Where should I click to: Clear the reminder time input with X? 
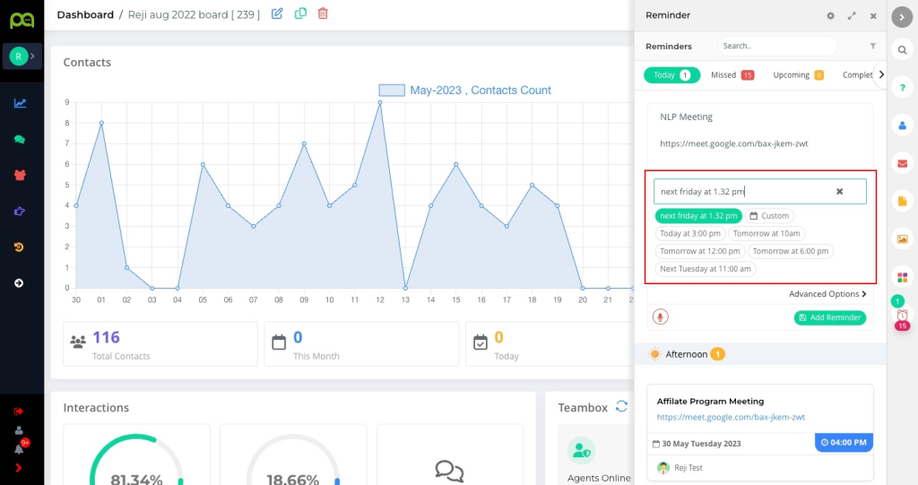point(839,192)
